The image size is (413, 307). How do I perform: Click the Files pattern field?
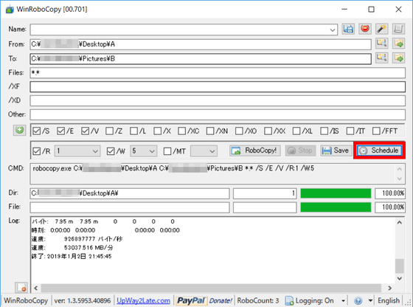[x=218, y=73]
